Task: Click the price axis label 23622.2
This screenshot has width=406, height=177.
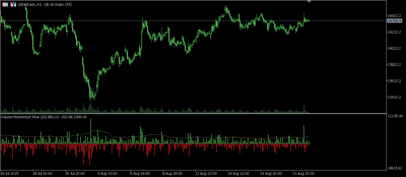Action: pyautogui.click(x=394, y=81)
